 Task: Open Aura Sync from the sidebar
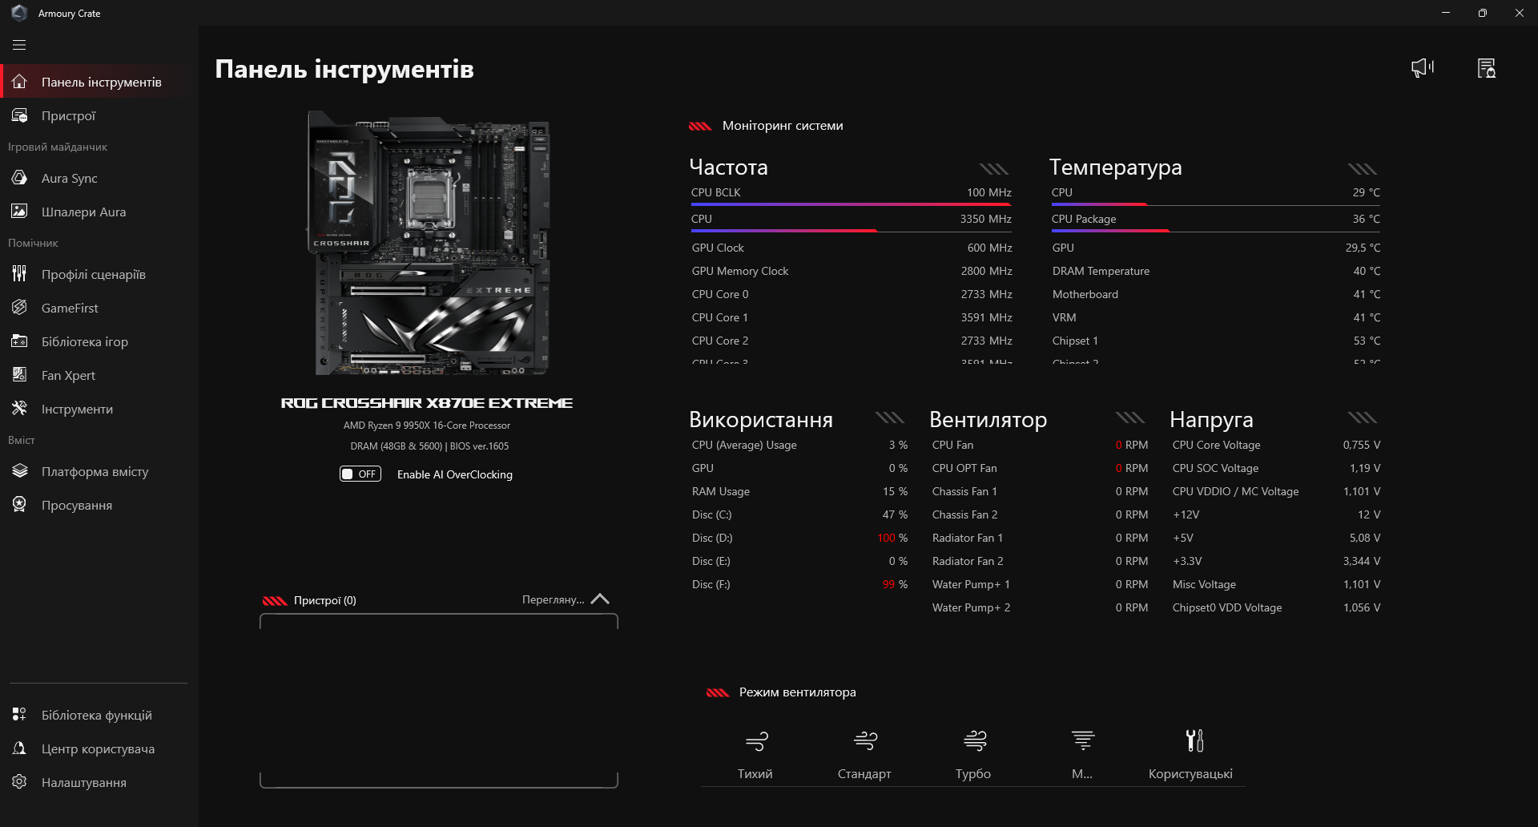pyautogui.click(x=99, y=178)
